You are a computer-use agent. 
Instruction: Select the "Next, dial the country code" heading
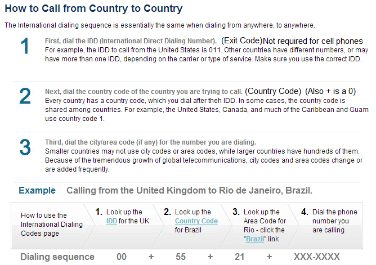[x=144, y=91]
